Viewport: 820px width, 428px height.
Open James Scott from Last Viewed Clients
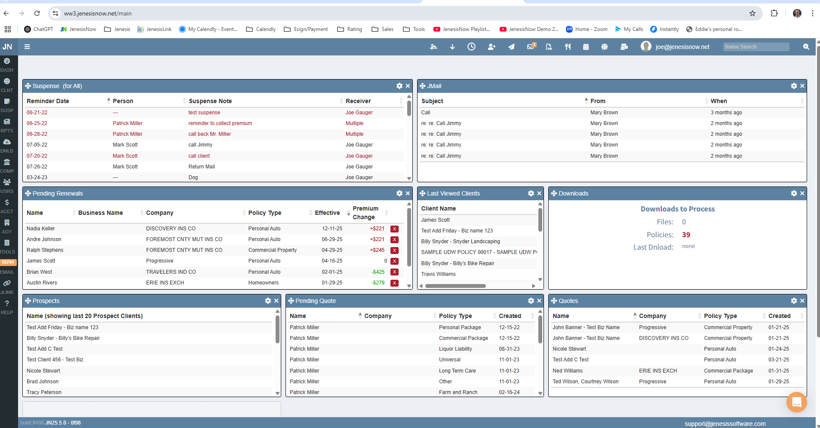(x=436, y=220)
